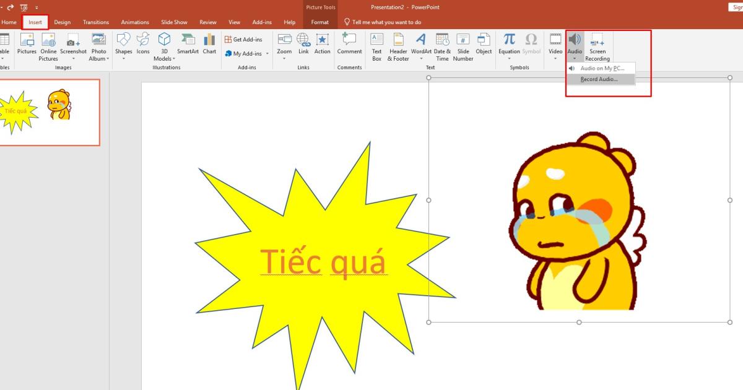Click the picture's bottom-center resize handle

579,323
